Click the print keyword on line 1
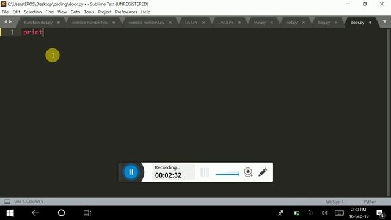Image resolution: width=391 pixels, height=220 pixels. click(32, 32)
